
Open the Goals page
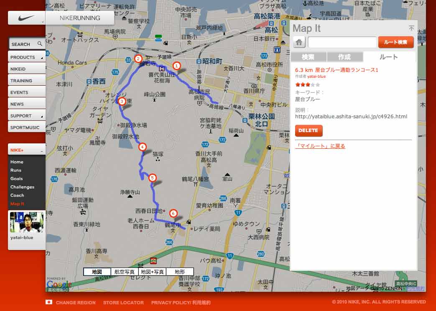pos(16,178)
